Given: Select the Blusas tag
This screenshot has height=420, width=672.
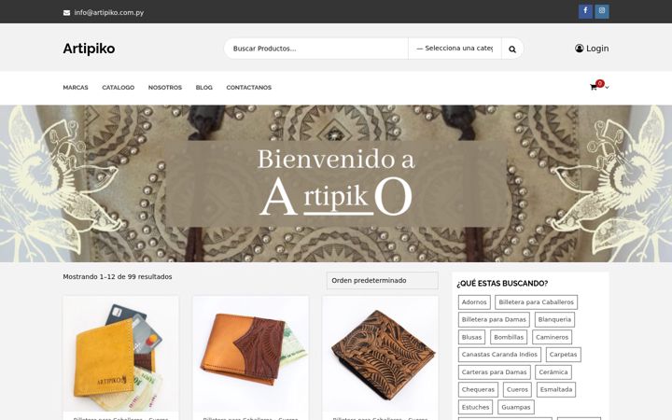Looking at the screenshot, I should (471, 337).
